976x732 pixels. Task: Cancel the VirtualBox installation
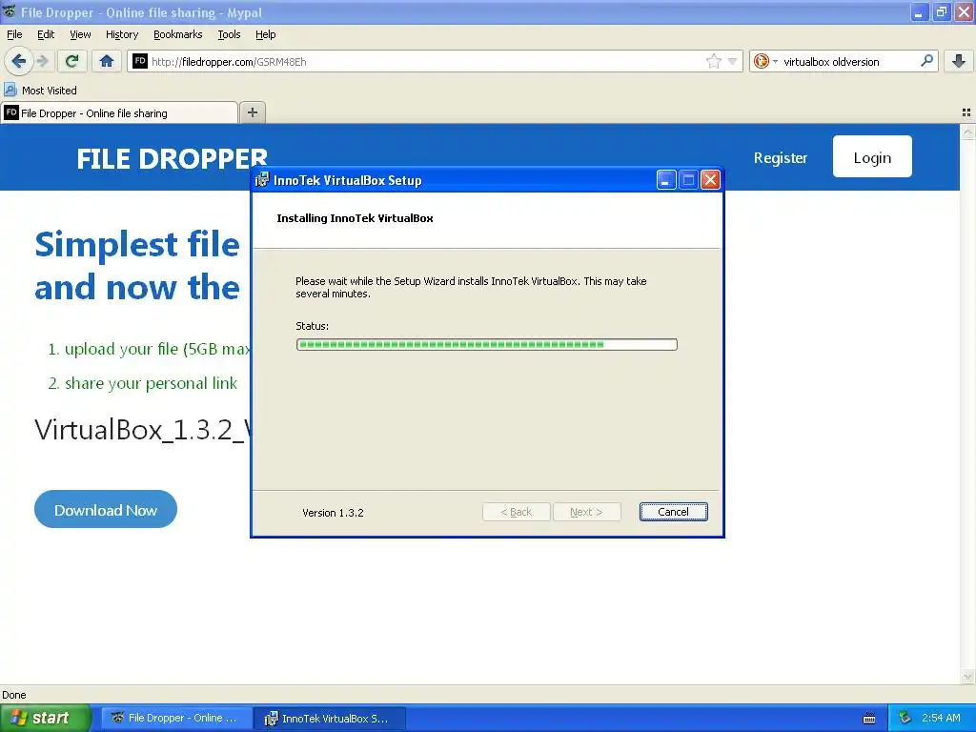click(x=673, y=512)
